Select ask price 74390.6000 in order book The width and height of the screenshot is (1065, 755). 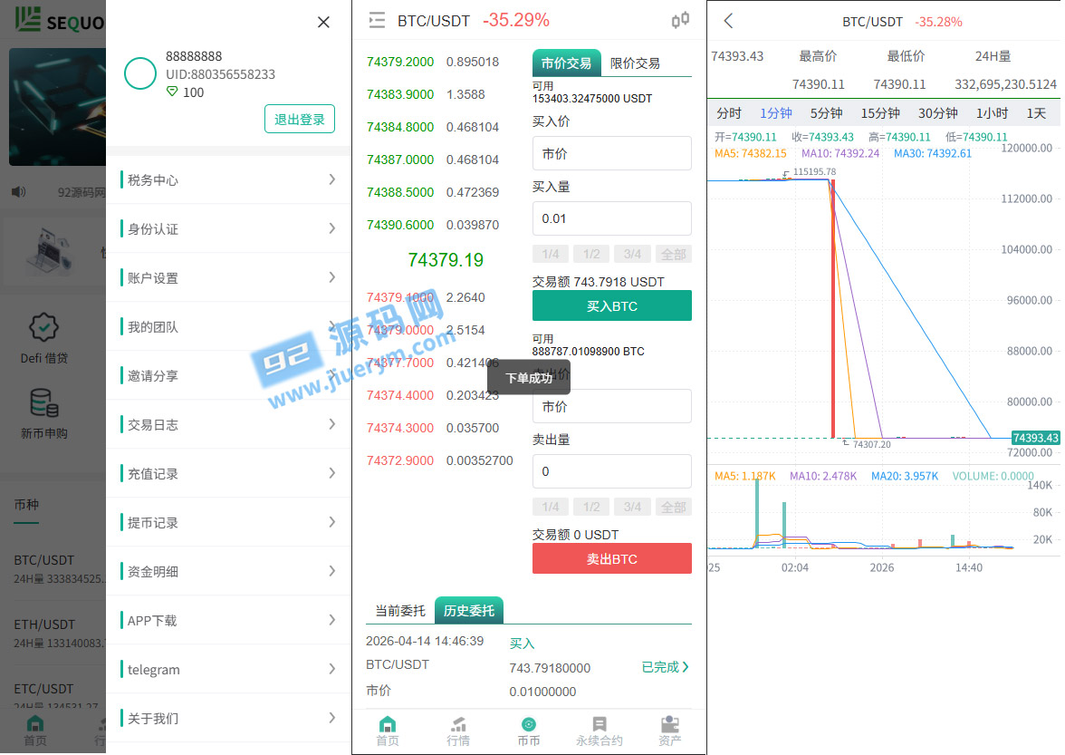pyautogui.click(x=400, y=225)
